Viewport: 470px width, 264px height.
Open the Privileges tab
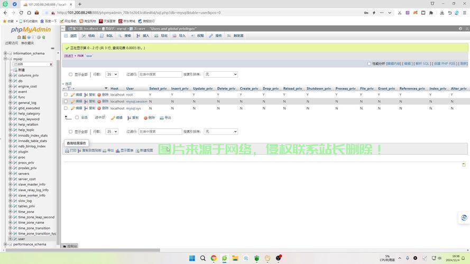pos(198,35)
